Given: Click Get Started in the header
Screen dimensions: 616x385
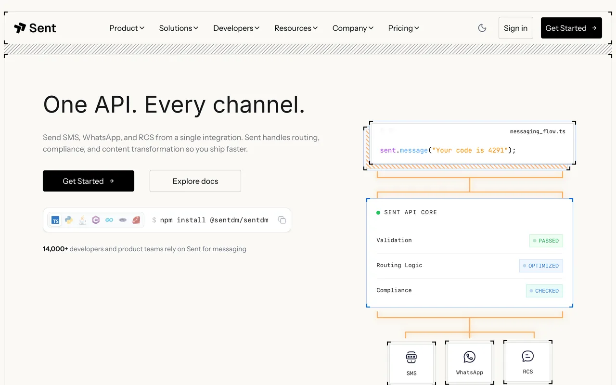Looking at the screenshot, I should click(x=571, y=28).
